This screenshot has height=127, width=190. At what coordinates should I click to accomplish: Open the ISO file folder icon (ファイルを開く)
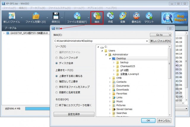pyautogui.click(x=36, y=16)
